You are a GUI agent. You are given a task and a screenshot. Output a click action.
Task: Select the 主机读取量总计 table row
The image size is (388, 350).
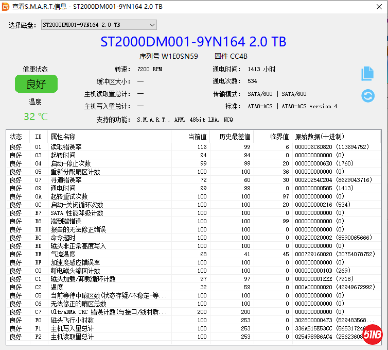(72, 337)
